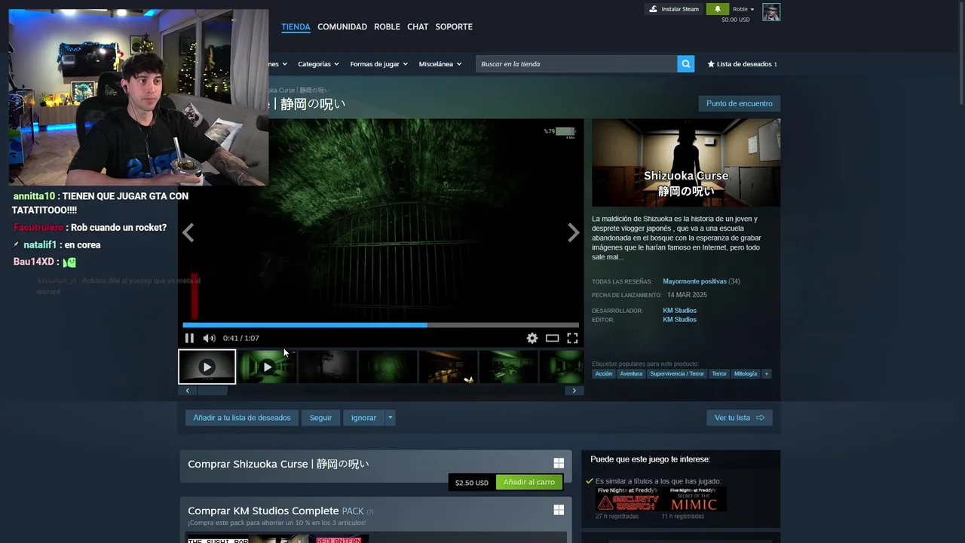The image size is (965, 543).
Task: Open Secret of the Mimic game
Action: tap(694, 499)
